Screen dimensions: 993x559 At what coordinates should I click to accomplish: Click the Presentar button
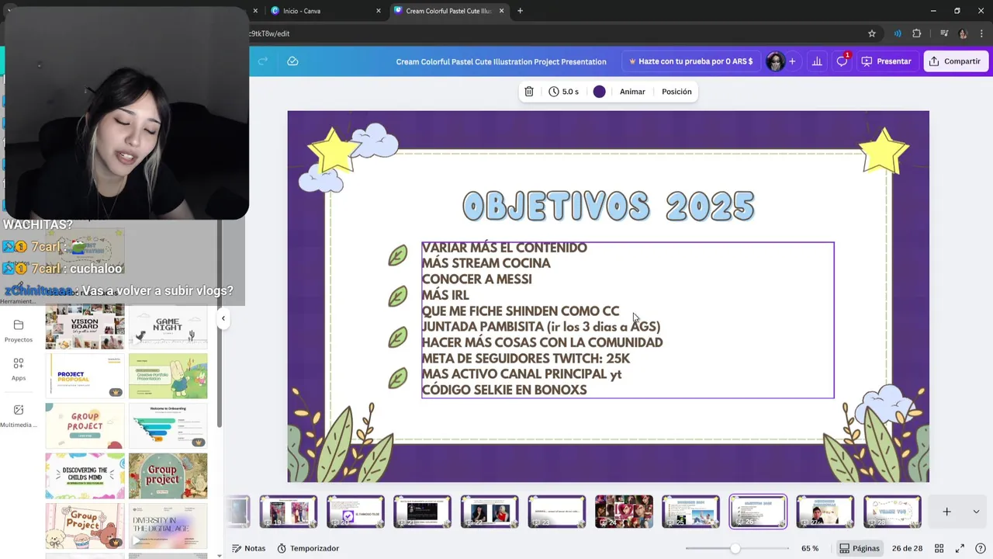887,61
